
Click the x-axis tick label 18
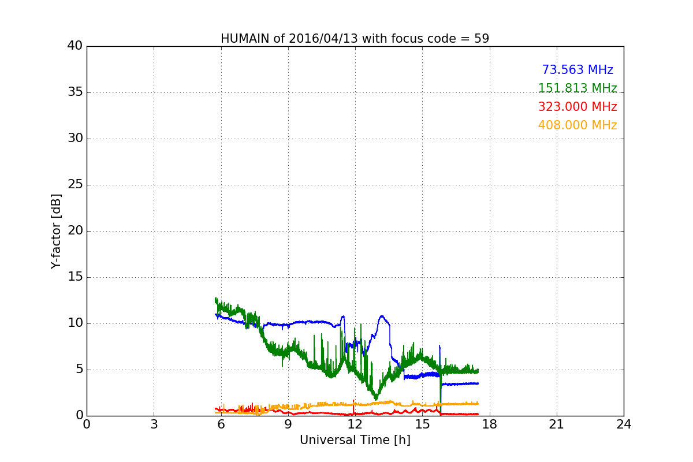(489, 424)
